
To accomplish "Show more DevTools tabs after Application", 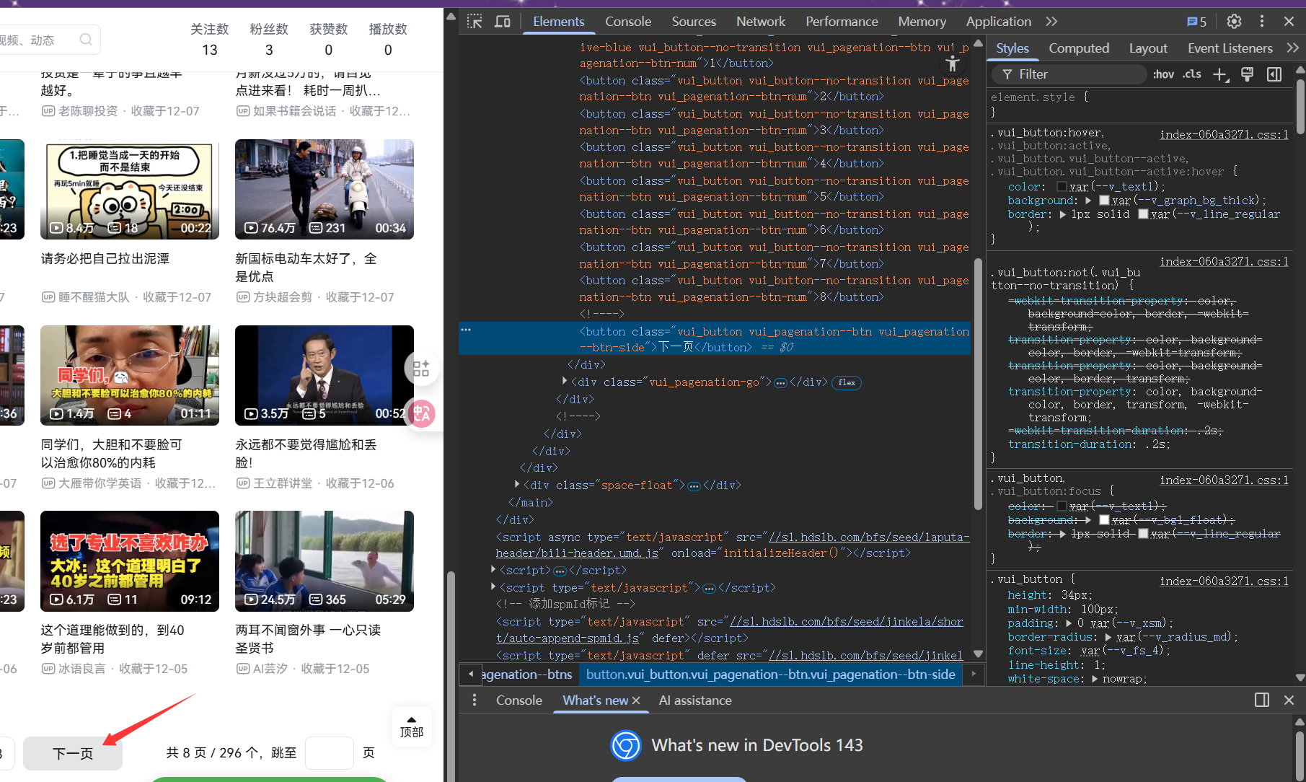I will (x=1051, y=22).
